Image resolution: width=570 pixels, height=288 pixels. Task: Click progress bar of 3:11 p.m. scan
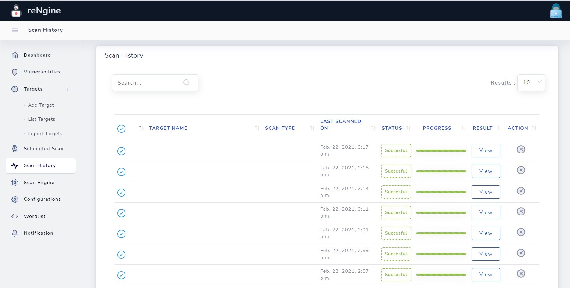tap(441, 212)
